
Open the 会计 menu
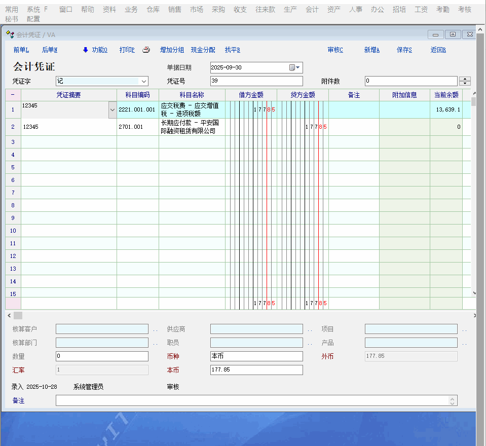312,9
